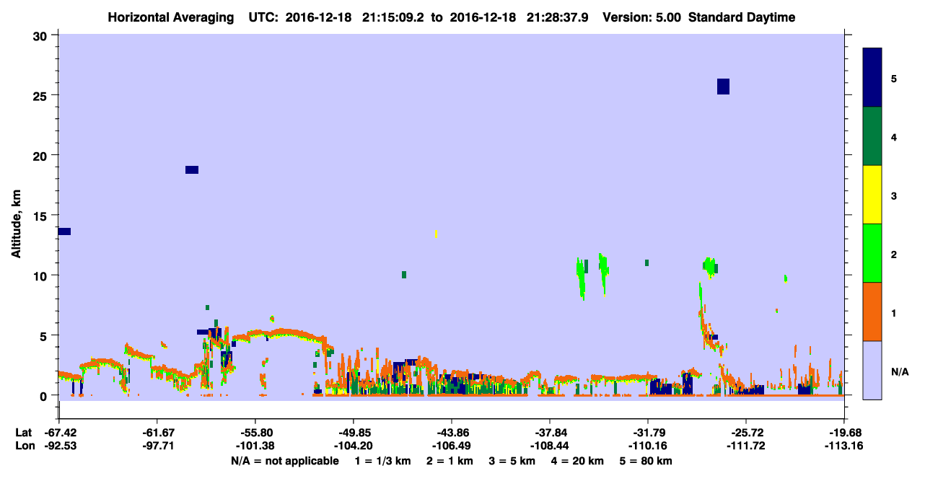Click the longitude value '-97.71'
The height and width of the screenshot is (481, 938).
coord(157,446)
